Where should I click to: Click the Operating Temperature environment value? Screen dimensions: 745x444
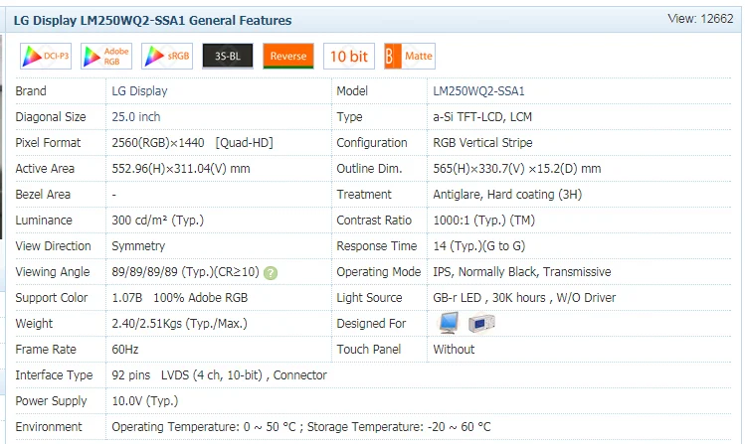click(300, 427)
